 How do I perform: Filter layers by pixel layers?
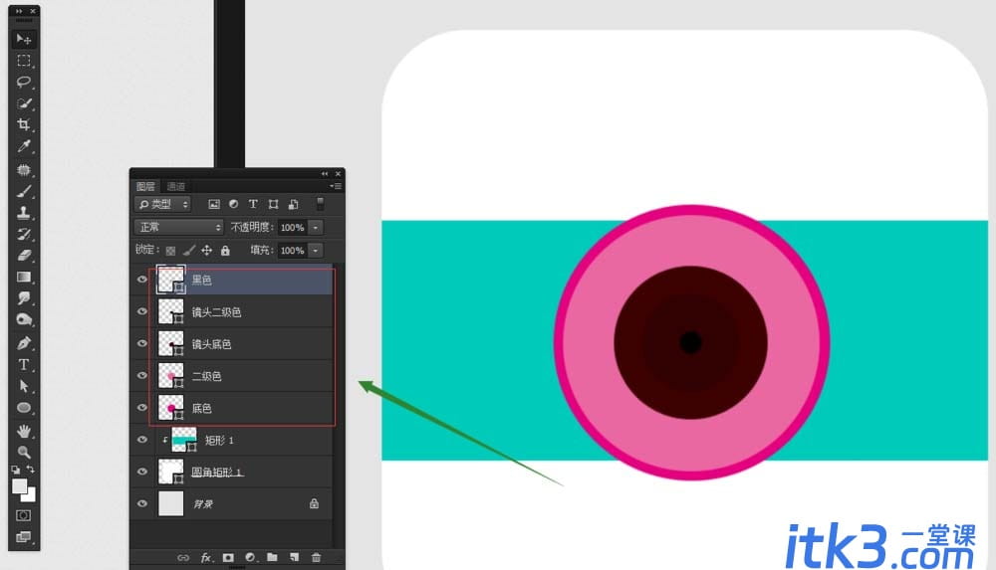[214, 204]
